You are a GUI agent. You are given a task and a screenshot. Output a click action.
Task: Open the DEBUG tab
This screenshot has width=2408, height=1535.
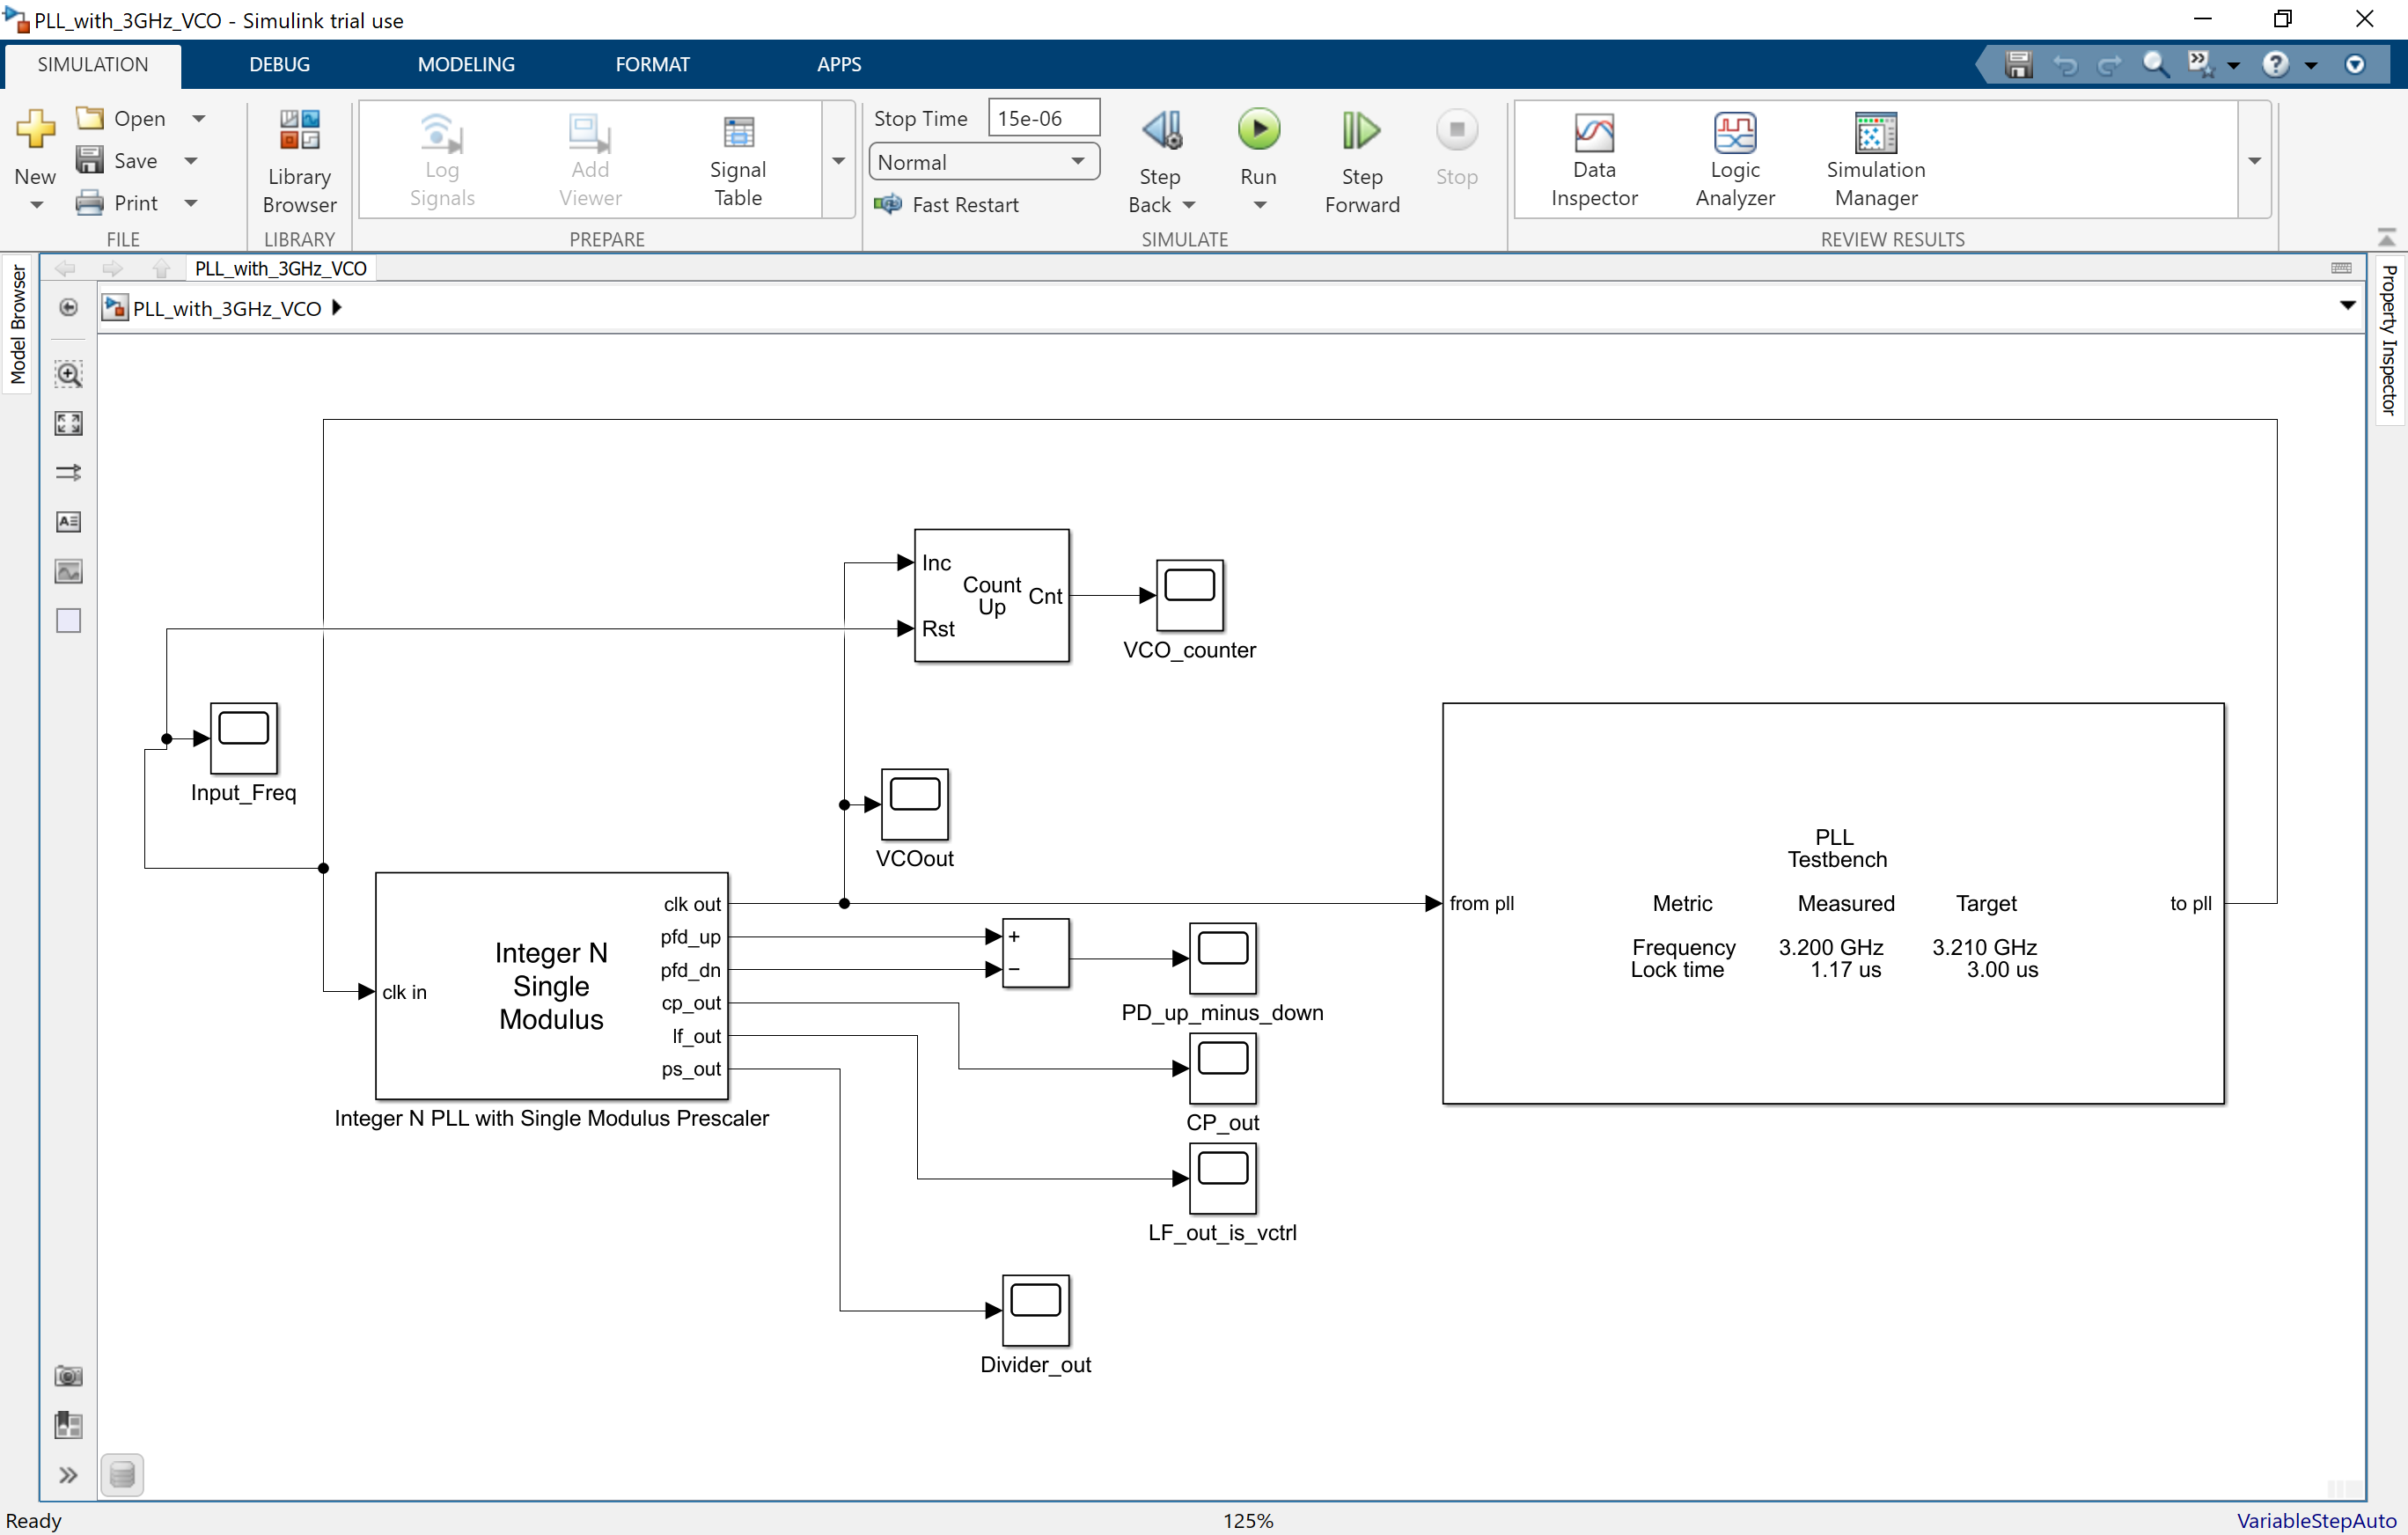click(279, 64)
